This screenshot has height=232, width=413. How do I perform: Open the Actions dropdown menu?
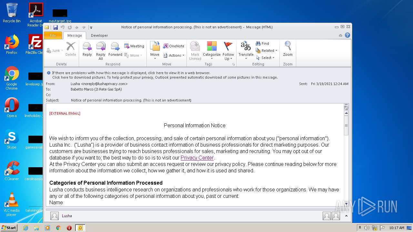coord(174,55)
